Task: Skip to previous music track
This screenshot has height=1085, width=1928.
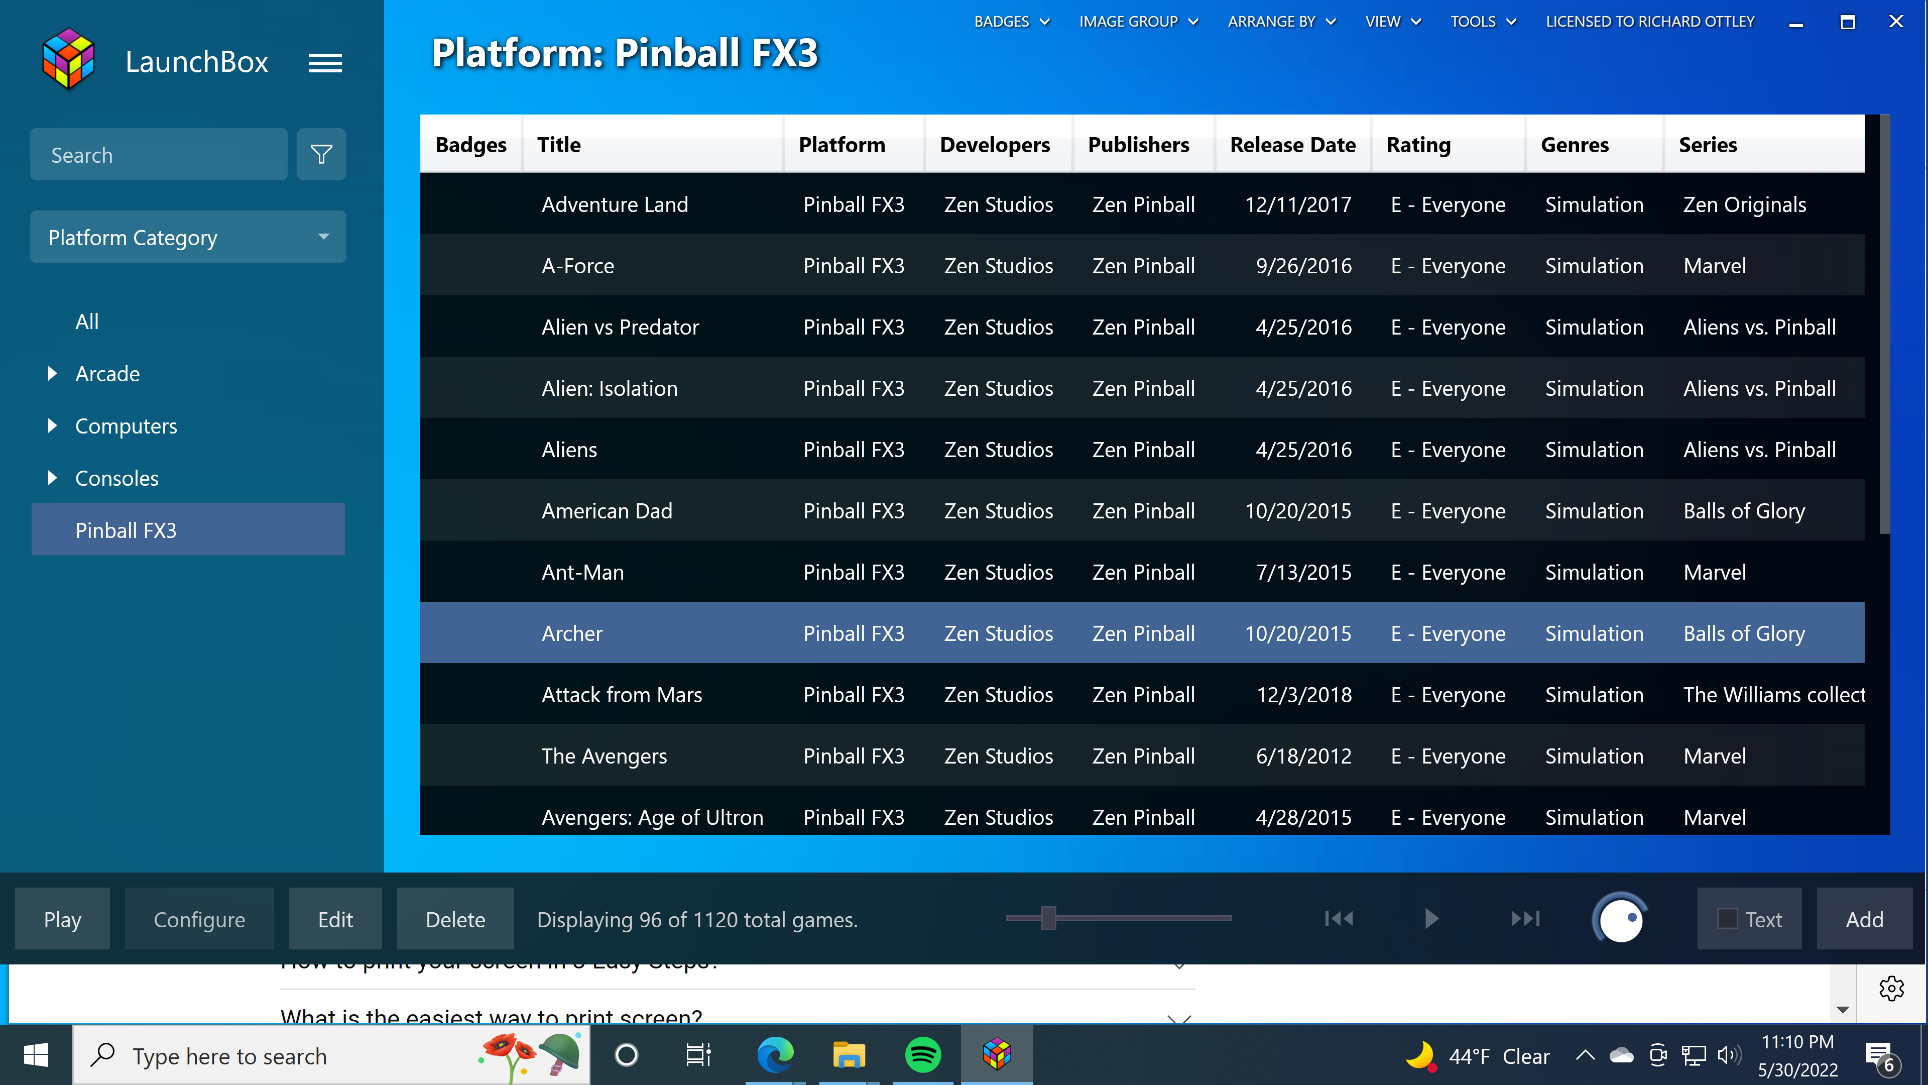Action: [x=1338, y=918]
